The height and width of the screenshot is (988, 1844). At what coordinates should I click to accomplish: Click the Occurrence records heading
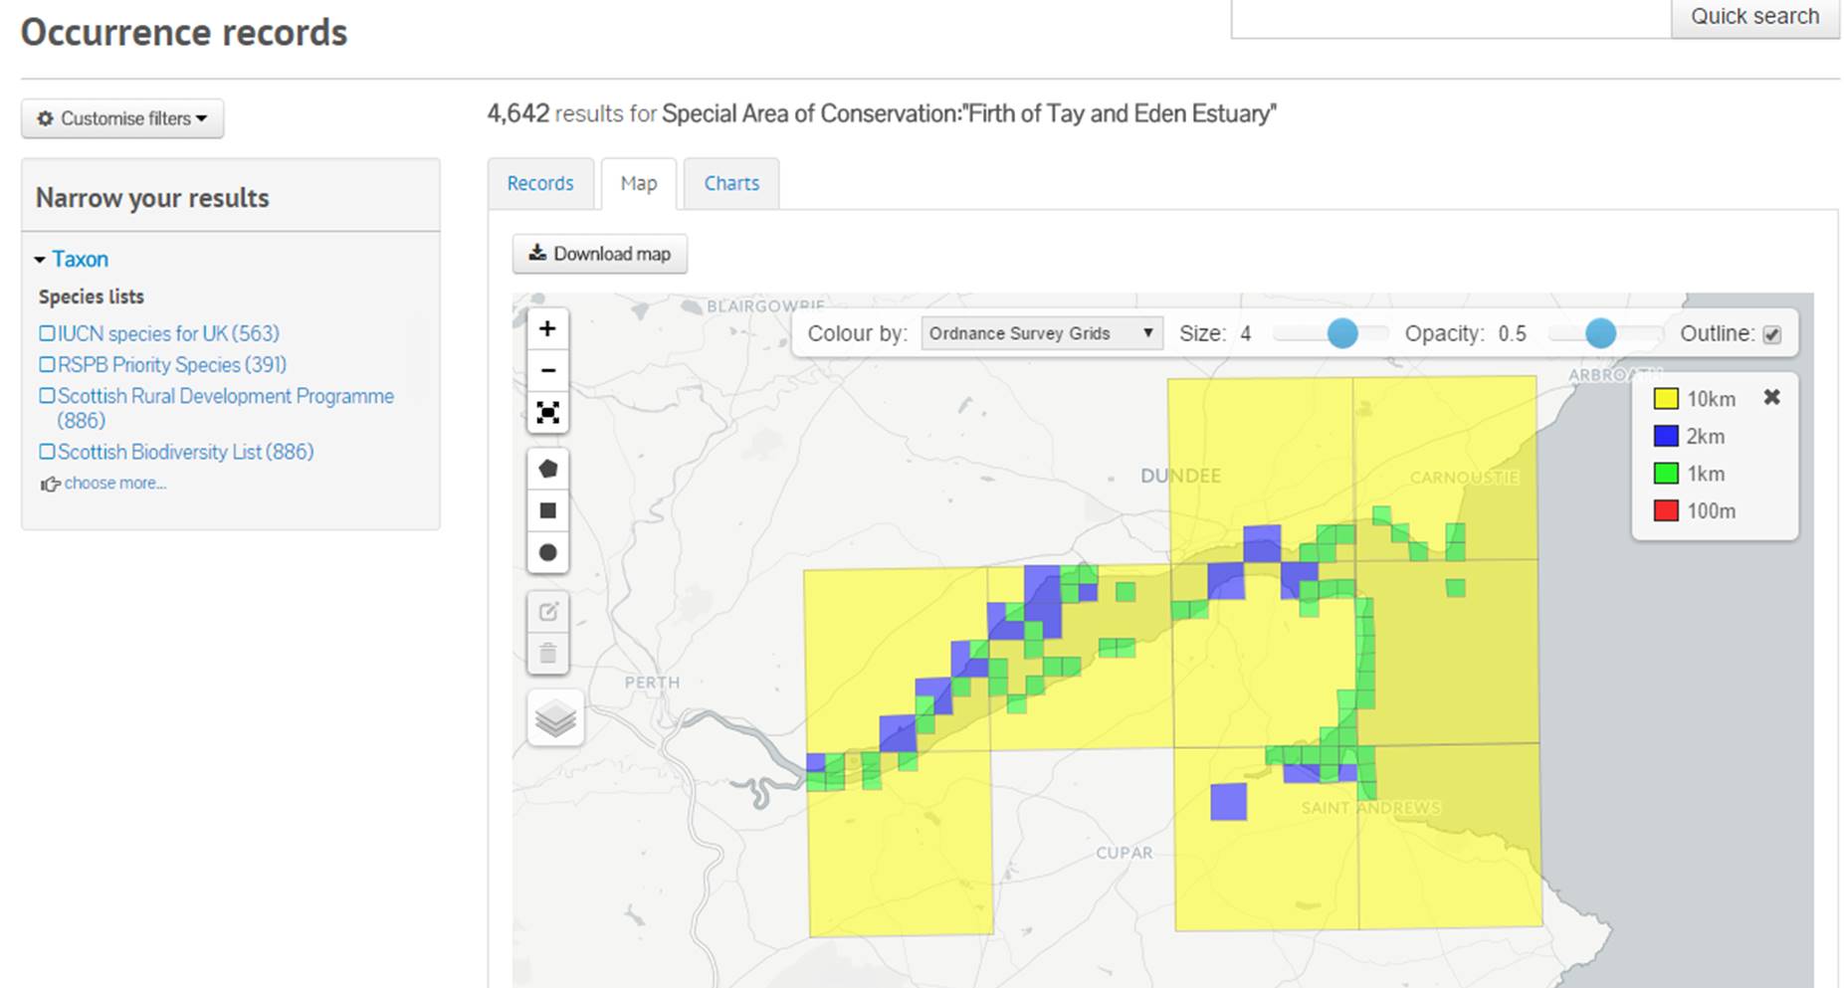point(184,32)
